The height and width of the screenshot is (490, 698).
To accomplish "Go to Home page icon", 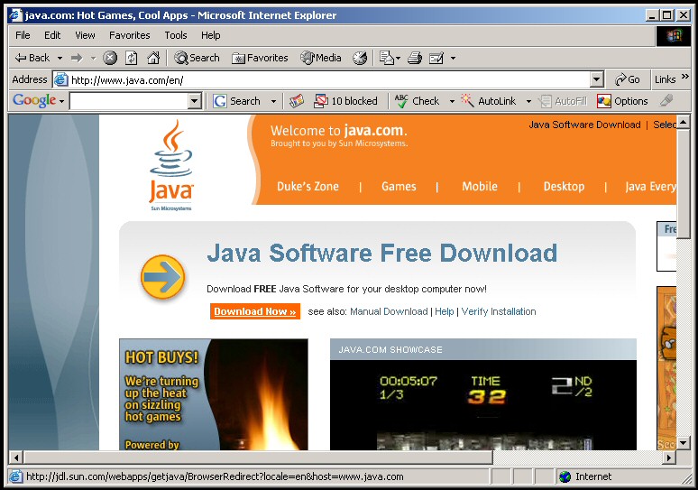I will coord(153,58).
